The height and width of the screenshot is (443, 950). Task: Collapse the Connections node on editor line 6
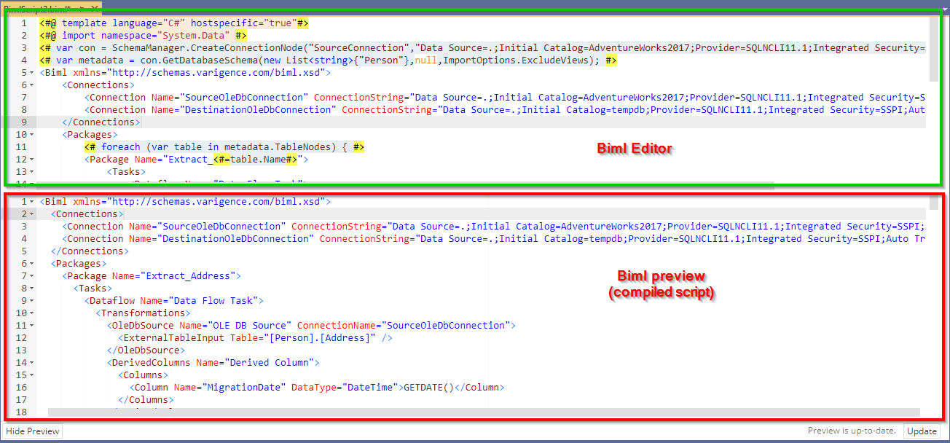[x=33, y=85]
